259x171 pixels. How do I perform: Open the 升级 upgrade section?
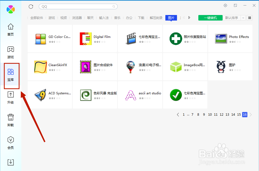click(x=11, y=98)
